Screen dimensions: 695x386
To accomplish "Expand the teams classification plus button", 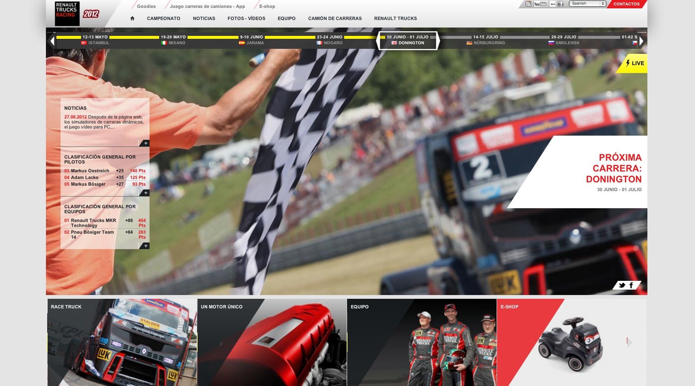I will tap(145, 246).
